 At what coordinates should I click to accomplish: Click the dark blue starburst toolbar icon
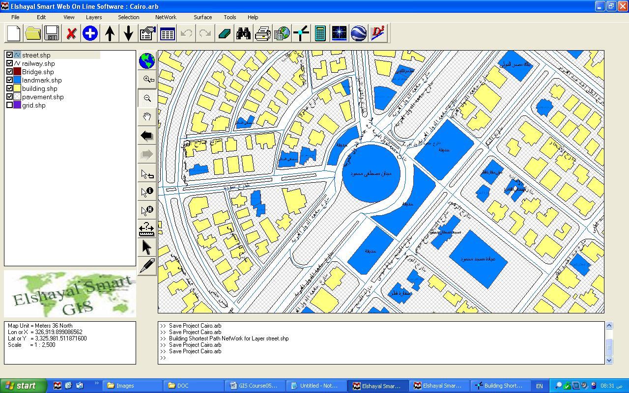[x=340, y=33]
